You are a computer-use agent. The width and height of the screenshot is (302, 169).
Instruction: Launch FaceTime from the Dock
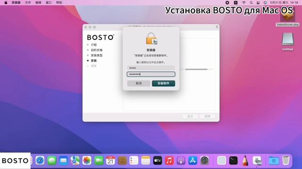[99, 161]
